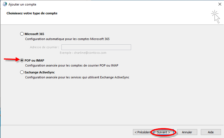Click the Suivant button
Screen dimensions: 224x138
pos(164,132)
